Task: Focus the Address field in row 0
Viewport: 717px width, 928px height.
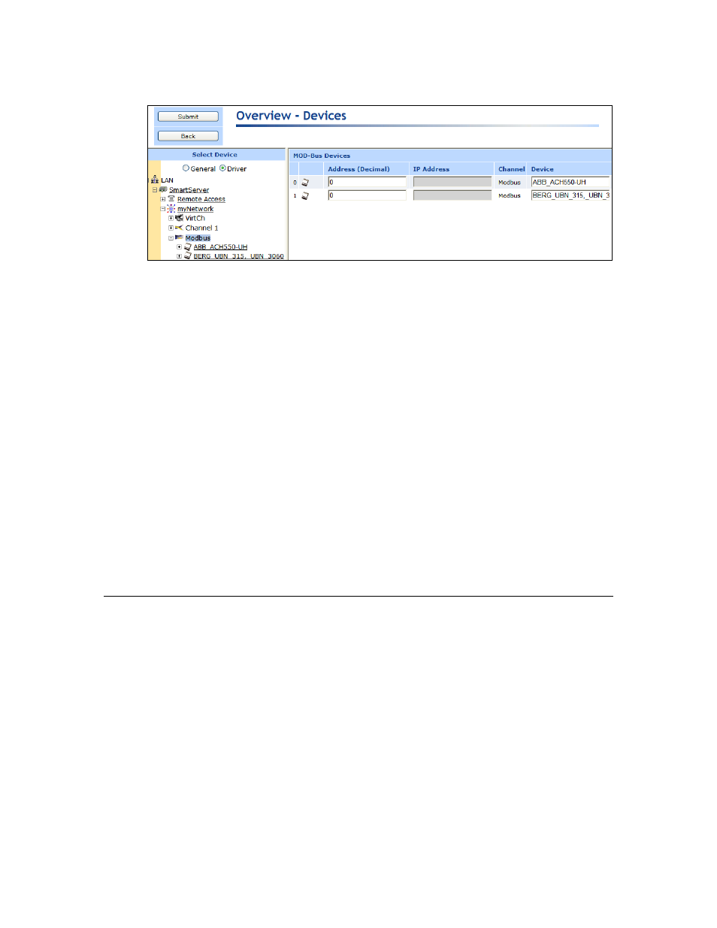Action: click(x=367, y=182)
